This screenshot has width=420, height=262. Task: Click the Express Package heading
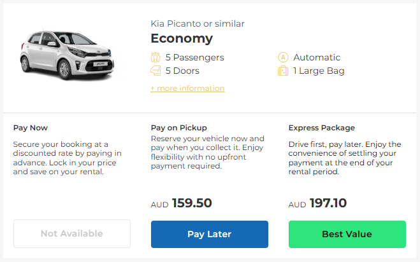tap(321, 128)
